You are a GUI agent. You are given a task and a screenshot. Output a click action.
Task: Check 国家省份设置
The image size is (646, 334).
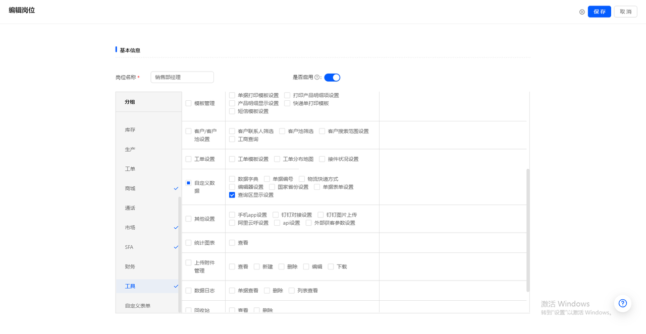[x=272, y=187]
